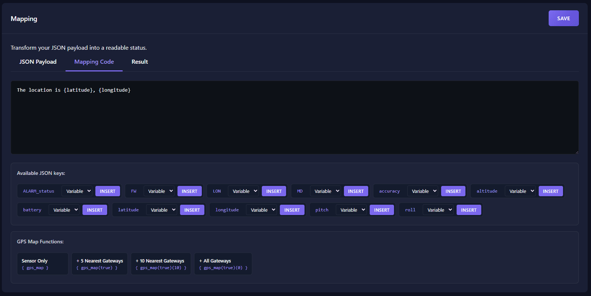Add the 10 Nearest Gateways map function
The width and height of the screenshot is (591, 296).
pos(161,264)
